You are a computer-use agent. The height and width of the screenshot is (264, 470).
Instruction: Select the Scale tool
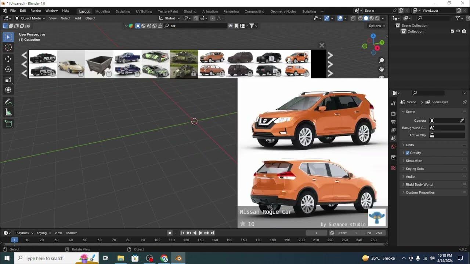(8, 80)
